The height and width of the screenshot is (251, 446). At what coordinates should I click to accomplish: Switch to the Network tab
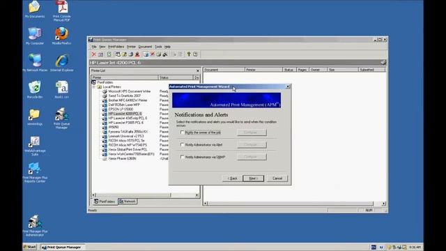128,201
